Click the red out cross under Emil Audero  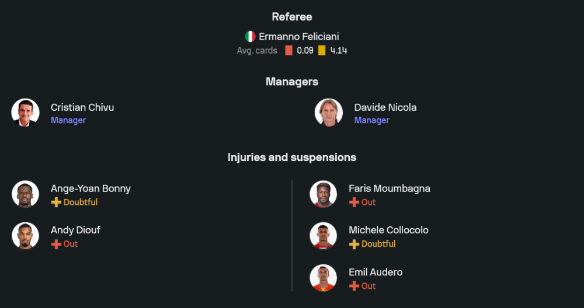point(354,286)
